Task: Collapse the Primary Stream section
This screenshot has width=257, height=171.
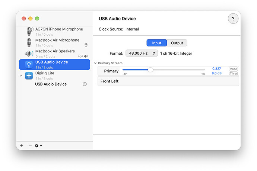Action: click(x=95, y=63)
